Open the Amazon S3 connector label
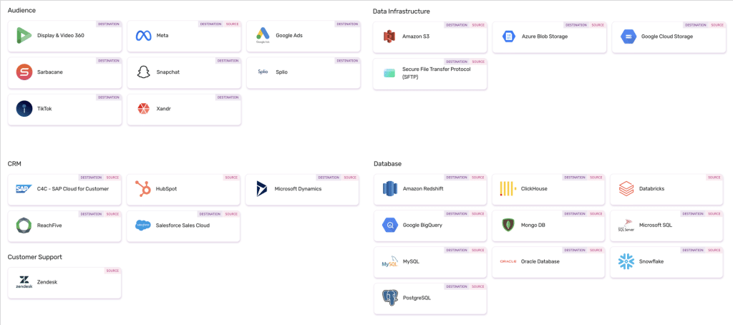The width and height of the screenshot is (733, 325). point(416,37)
